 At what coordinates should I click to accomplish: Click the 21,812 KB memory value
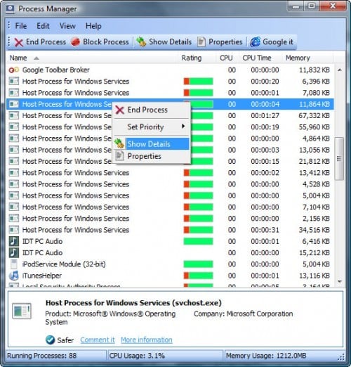(x=314, y=161)
